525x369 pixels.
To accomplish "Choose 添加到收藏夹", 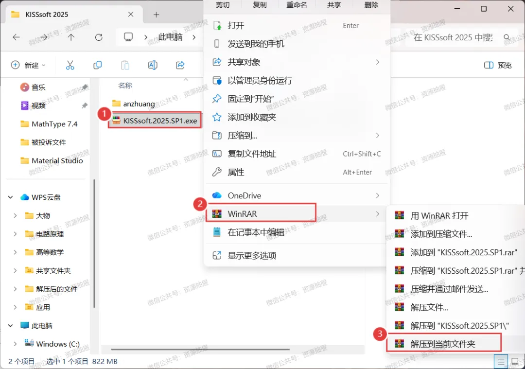I will (297, 117).
